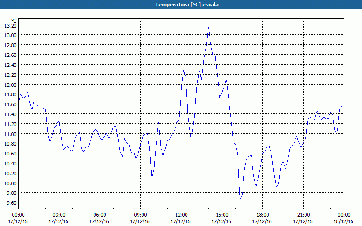Select the 17/12/16 date under 06:00
This screenshot has height=226, width=362.
click(99, 221)
